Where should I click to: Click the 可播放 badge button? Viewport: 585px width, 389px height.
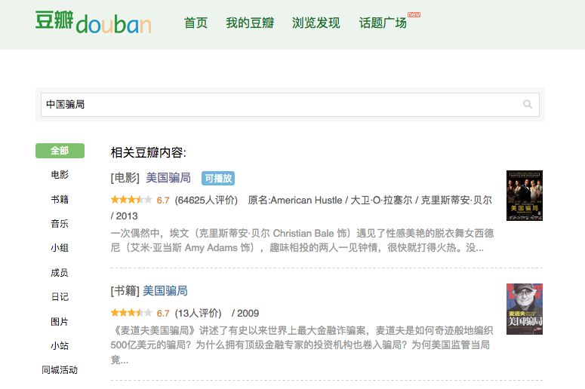(218, 179)
